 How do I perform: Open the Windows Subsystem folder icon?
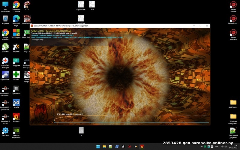[233, 119]
